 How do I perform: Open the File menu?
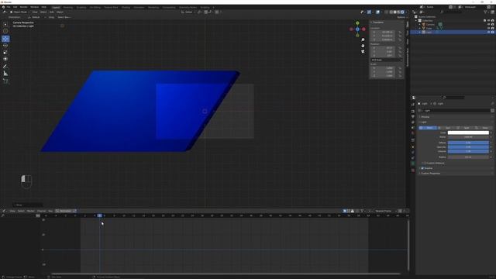[x=9, y=7]
